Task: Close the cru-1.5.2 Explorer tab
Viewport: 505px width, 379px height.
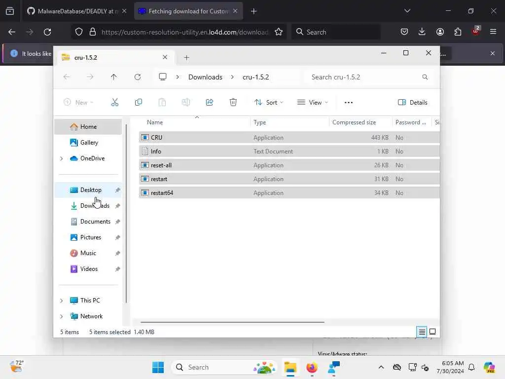Action: (x=165, y=57)
